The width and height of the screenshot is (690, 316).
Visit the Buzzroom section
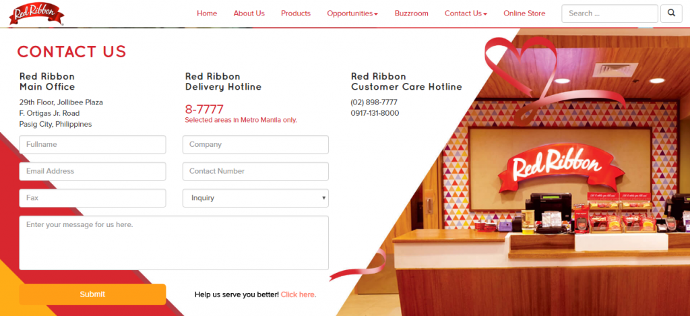click(x=412, y=13)
